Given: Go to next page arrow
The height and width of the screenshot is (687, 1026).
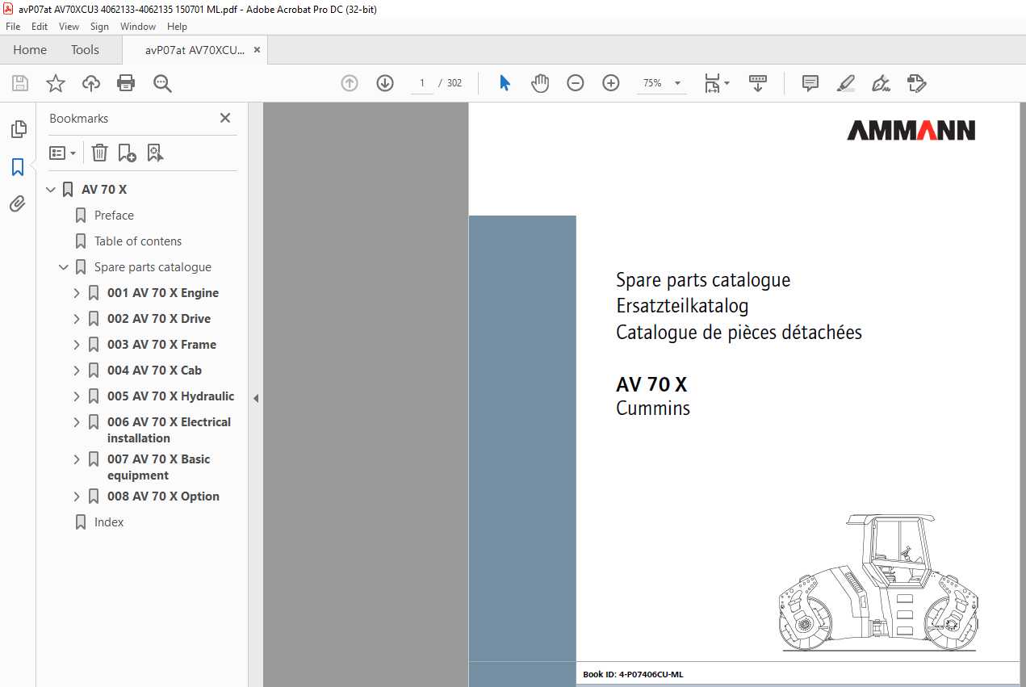Looking at the screenshot, I should pos(385,83).
